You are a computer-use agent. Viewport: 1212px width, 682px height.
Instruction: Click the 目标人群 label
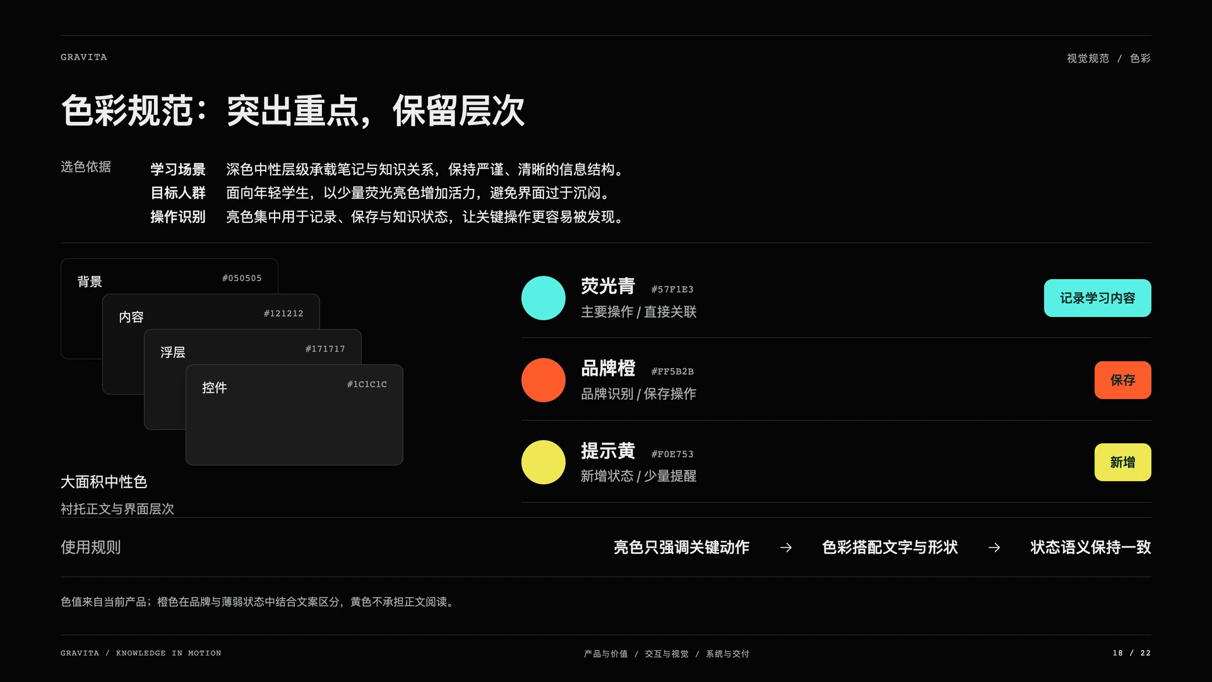(178, 193)
